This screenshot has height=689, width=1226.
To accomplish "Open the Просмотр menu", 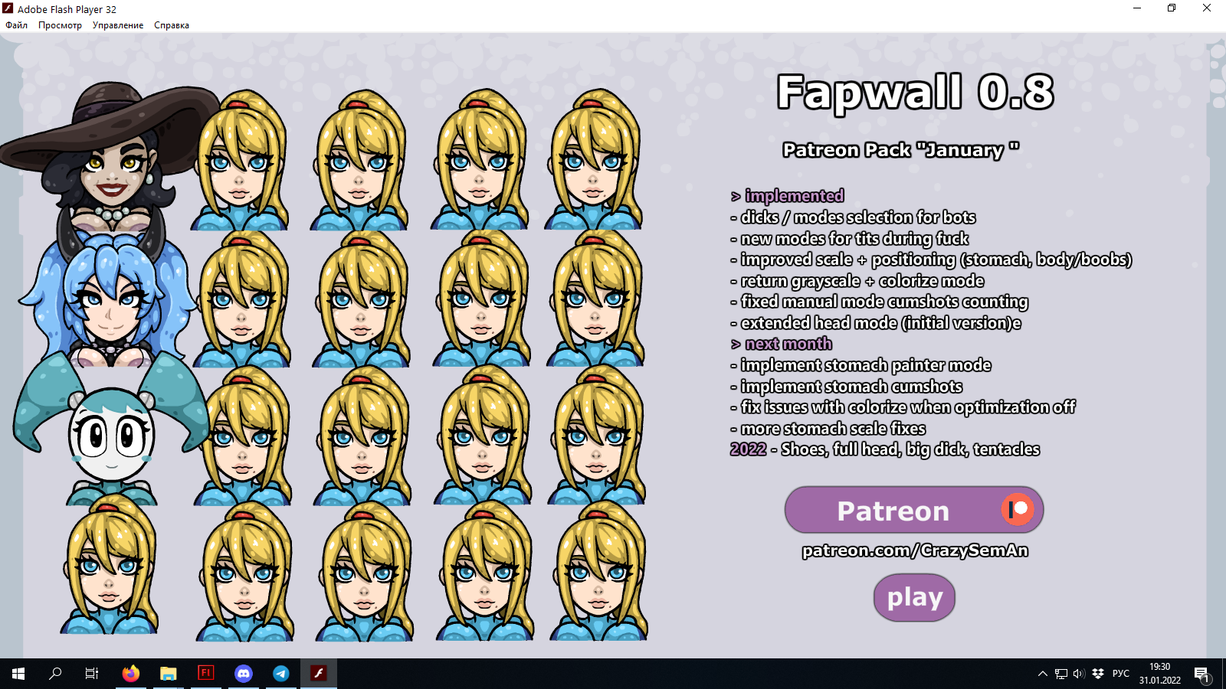I will [x=60, y=25].
